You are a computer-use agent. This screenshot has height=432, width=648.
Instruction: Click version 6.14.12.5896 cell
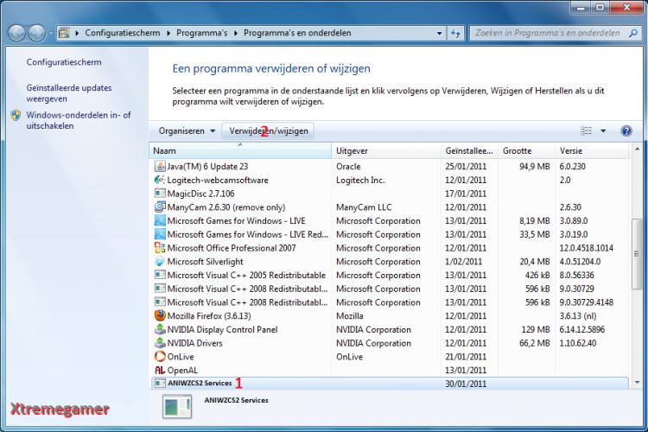tap(581, 329)
